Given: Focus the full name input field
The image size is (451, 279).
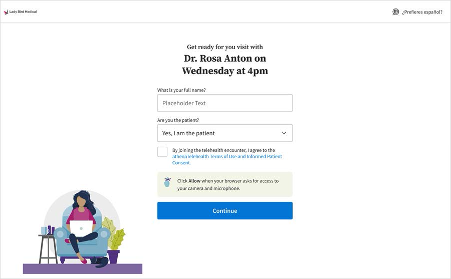Looking at the screenshot, I should tap(224, 103).
